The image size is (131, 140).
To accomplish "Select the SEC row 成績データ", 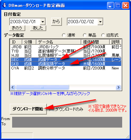I will (66, 60).
